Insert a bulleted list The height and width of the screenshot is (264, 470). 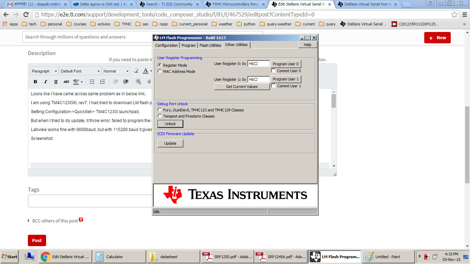click(x=92, y=82)
